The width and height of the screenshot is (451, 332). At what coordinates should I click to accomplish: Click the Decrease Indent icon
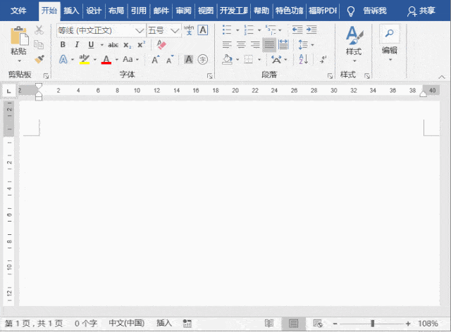pyautogui.click(x=297, y=30)
